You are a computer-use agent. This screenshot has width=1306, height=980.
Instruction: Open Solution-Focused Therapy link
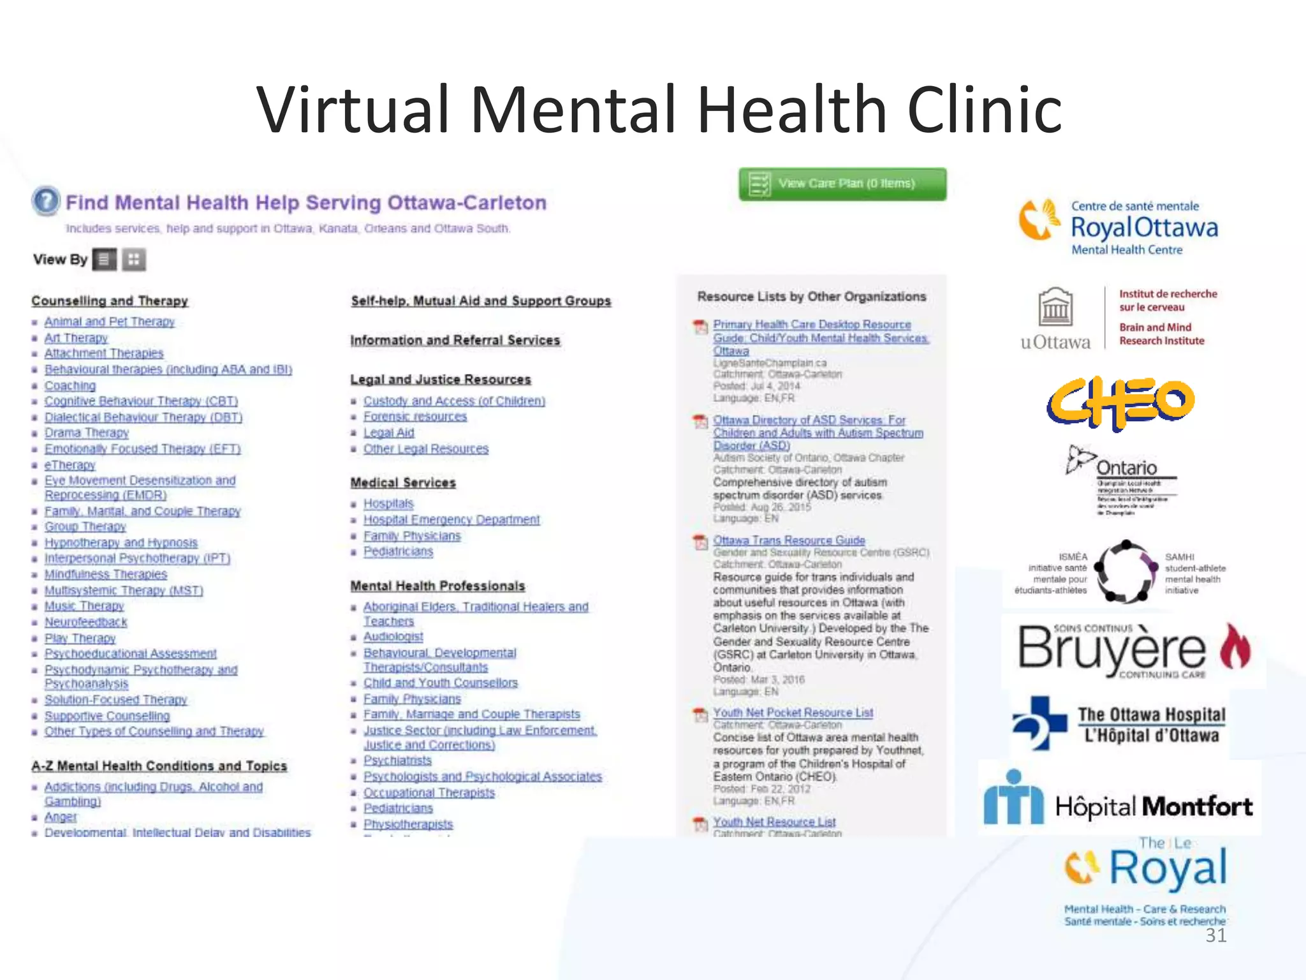[x=115, y=700]
